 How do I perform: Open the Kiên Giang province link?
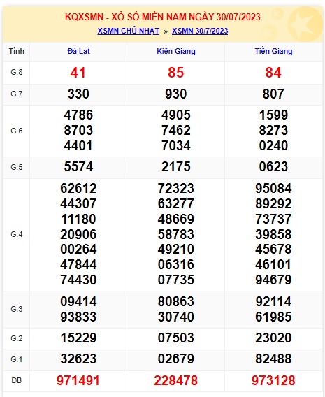pos(176,51)
